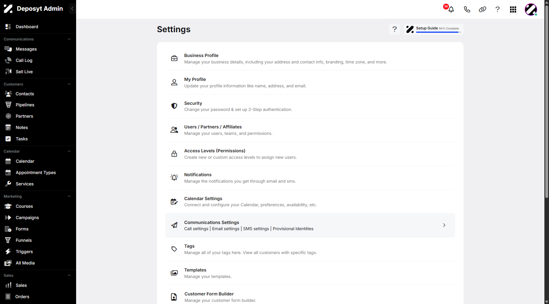
Task: Click the Call Log phone icon in sidebar
Action: (x=8, y=60)
